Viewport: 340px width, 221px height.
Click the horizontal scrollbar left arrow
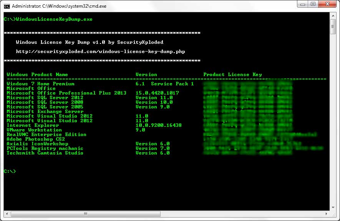pos(7,214)
